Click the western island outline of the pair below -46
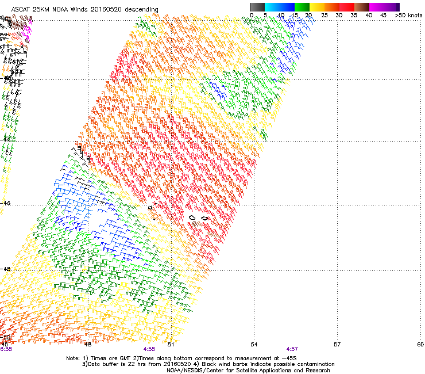425x374 pixels. coord(192,217)
